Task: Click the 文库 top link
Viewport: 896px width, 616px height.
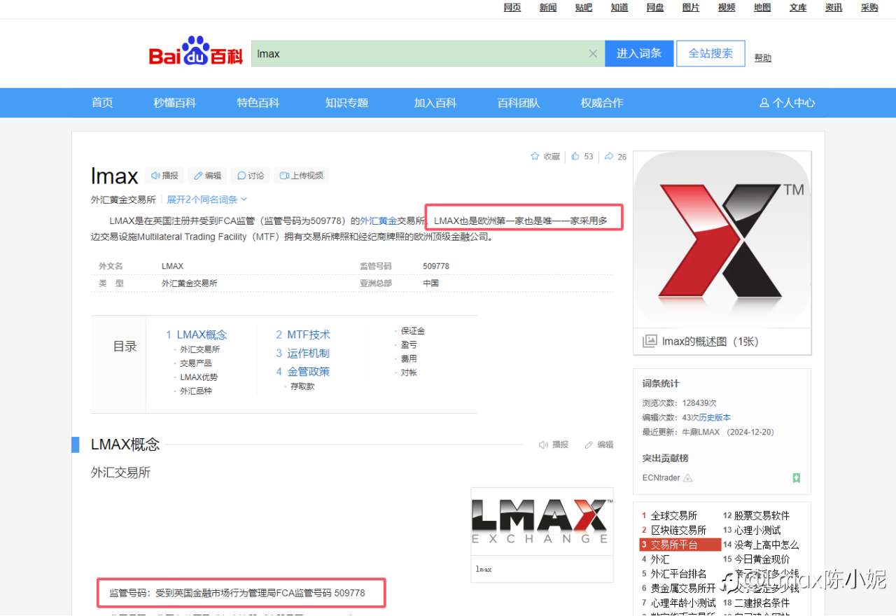Action: (798, 8)
